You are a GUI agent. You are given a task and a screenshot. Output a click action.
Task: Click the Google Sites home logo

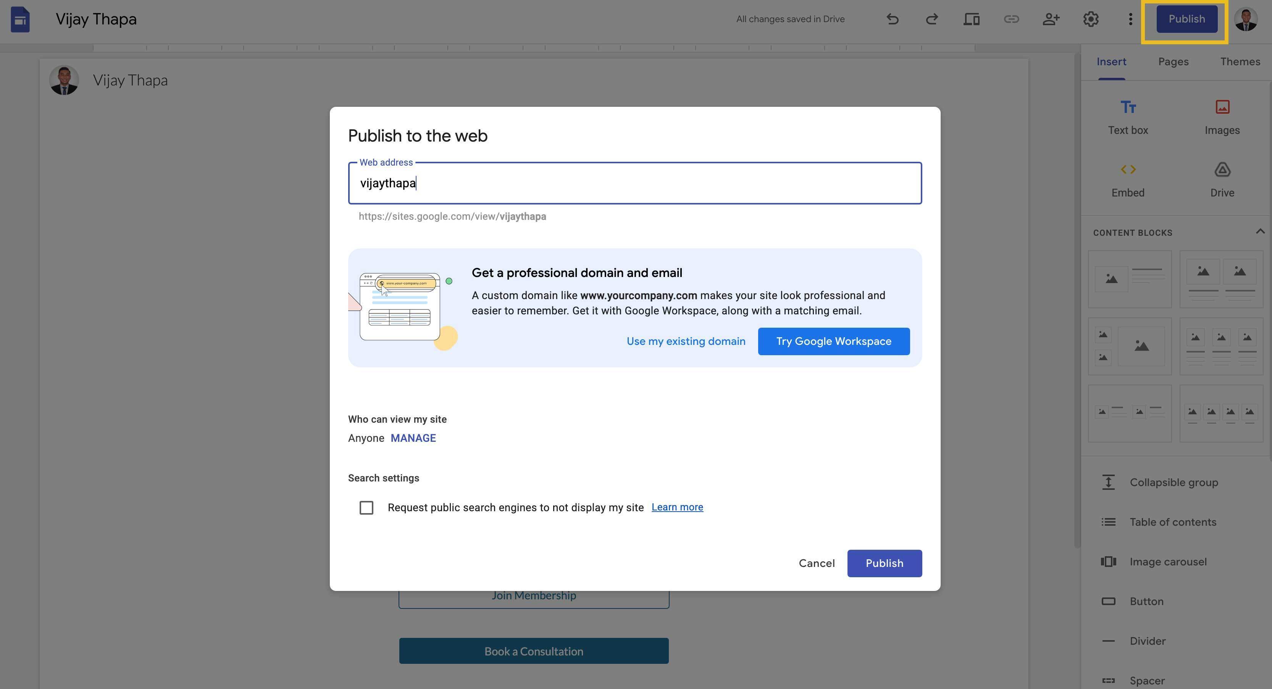point(20,19)
